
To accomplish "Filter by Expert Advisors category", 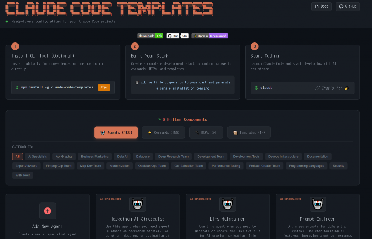I will coord(26,166).
